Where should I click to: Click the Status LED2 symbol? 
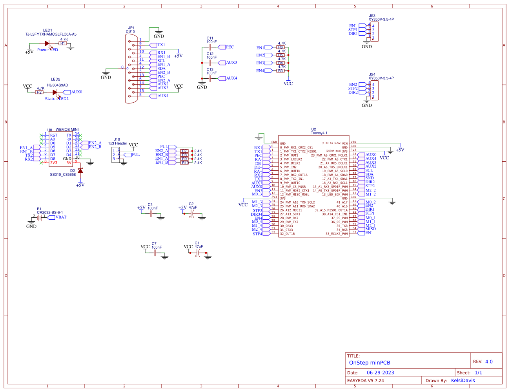tap(55, 93)
